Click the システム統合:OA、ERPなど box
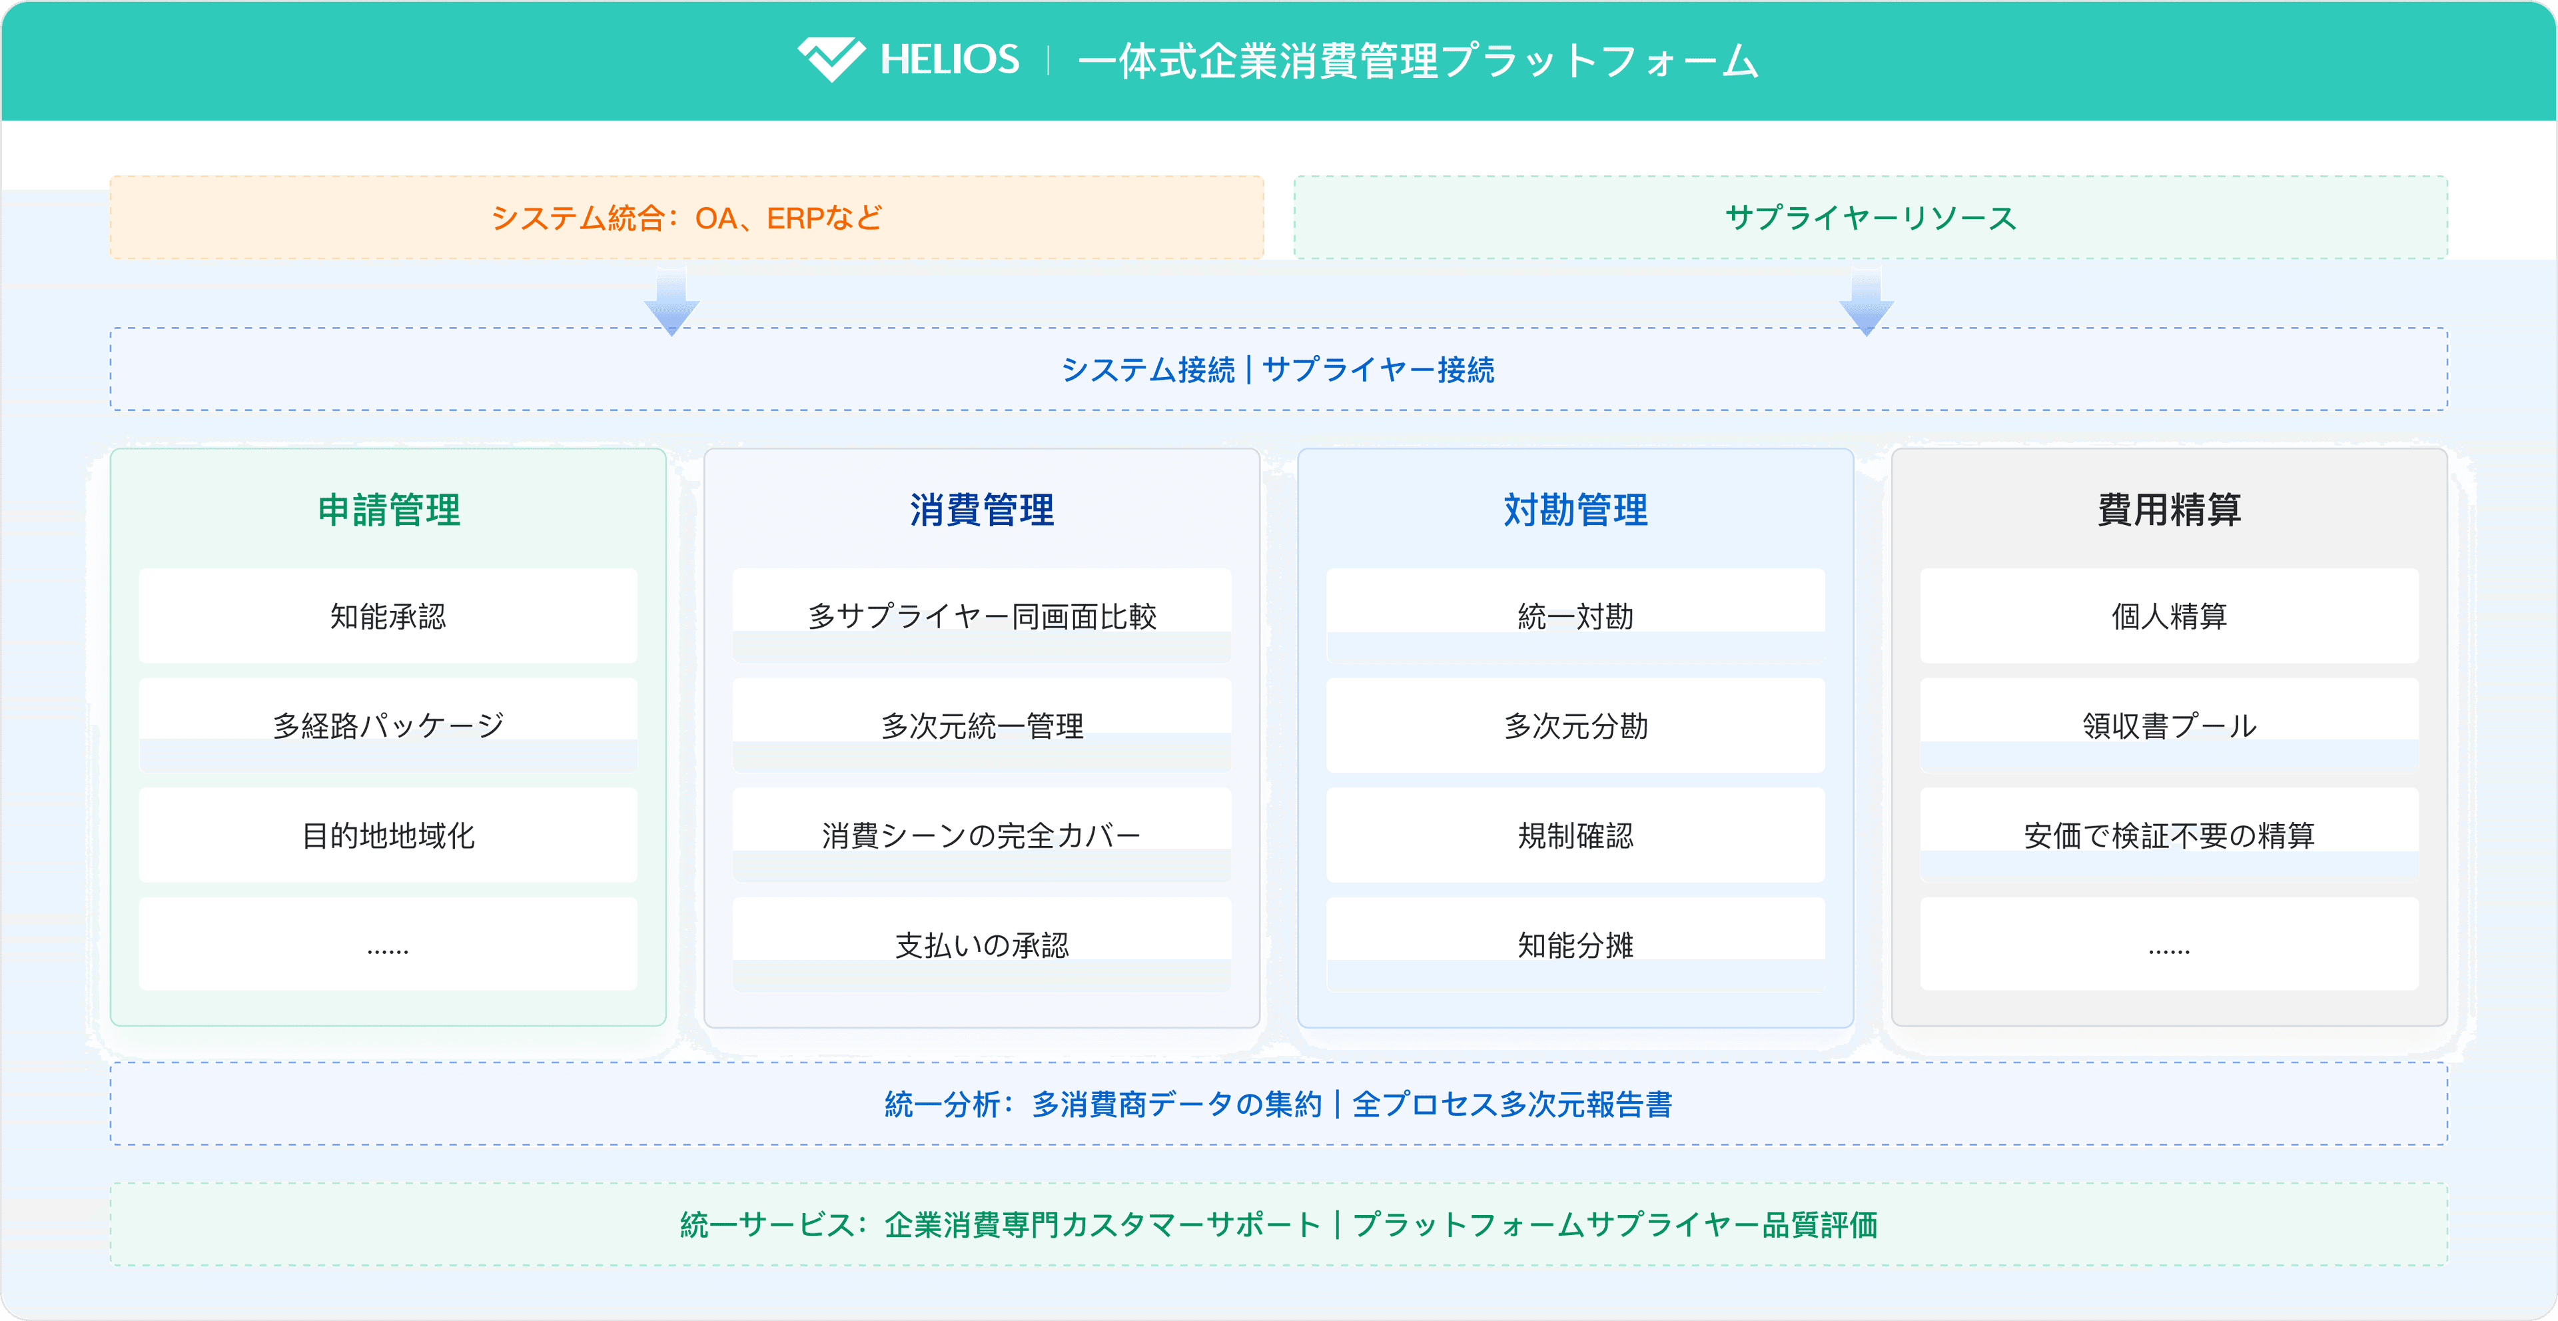The image size is (2558, 1321). click(x=686, y=218)
